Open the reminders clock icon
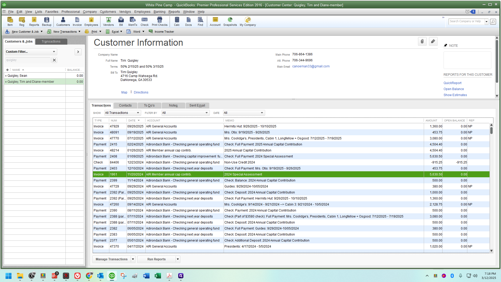Viewport: 501px width, 282px height. point(467,12)
